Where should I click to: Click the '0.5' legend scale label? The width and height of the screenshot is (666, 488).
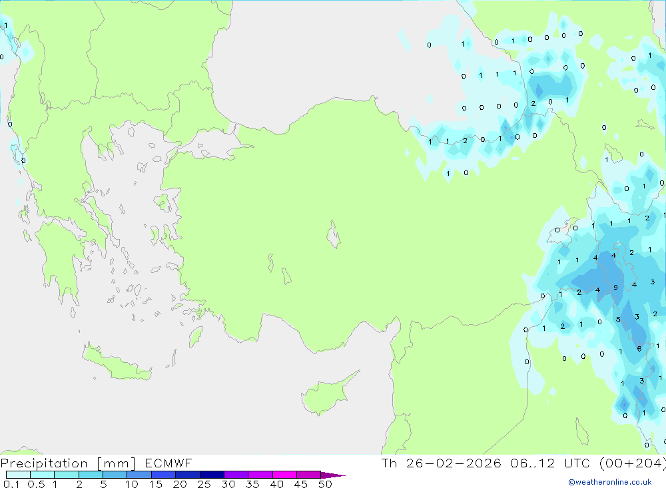click(x=36, y=484)
